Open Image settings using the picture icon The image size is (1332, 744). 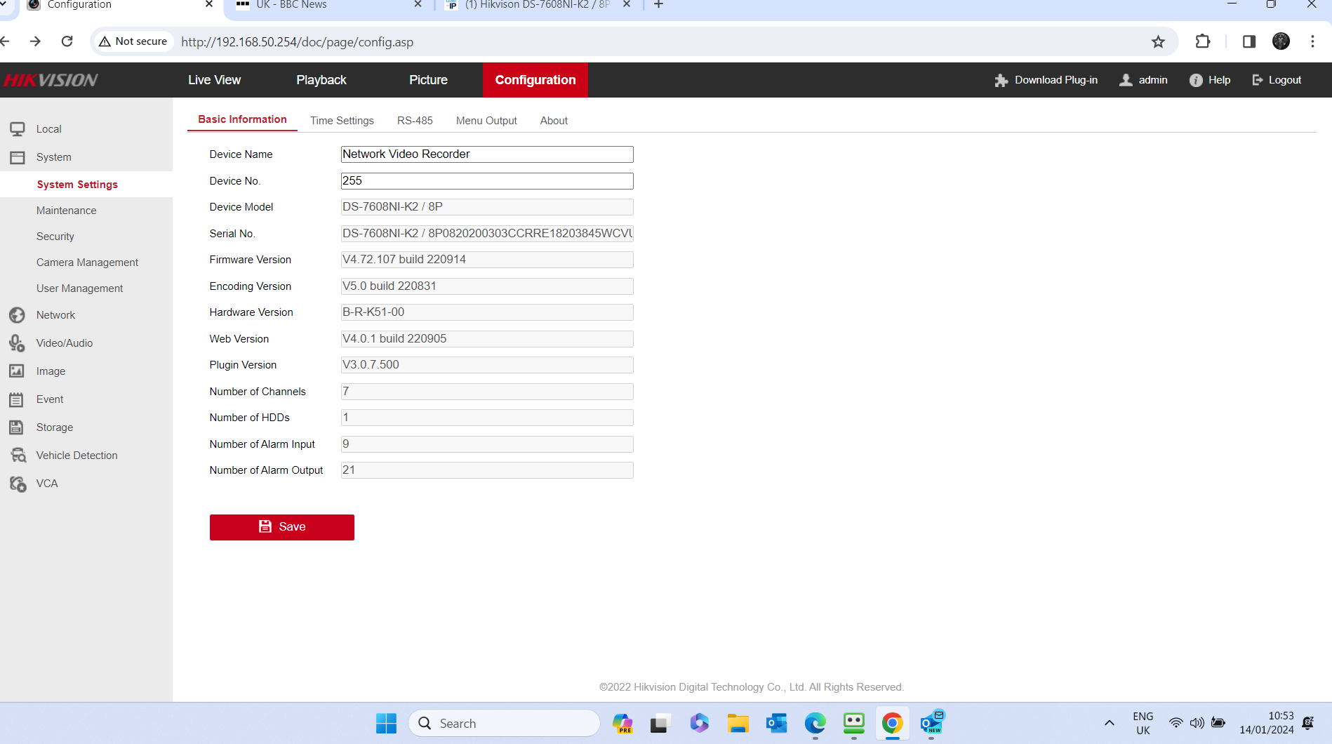18,371
